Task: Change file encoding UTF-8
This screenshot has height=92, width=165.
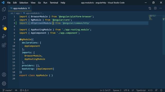Action: pos(126,90)
